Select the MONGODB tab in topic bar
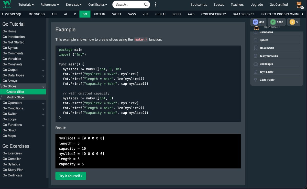This screenshot has width=307, height=189. (37, 14)
